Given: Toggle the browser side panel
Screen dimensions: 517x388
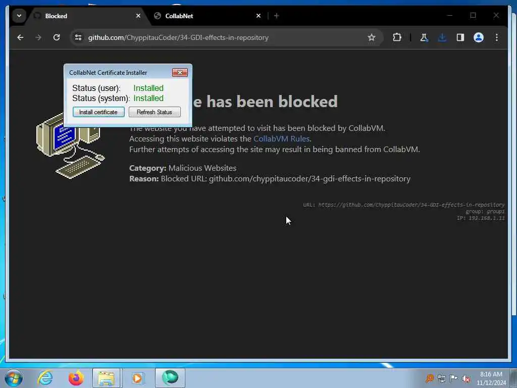Looking at the screenshot, I should tap(460, 37).
